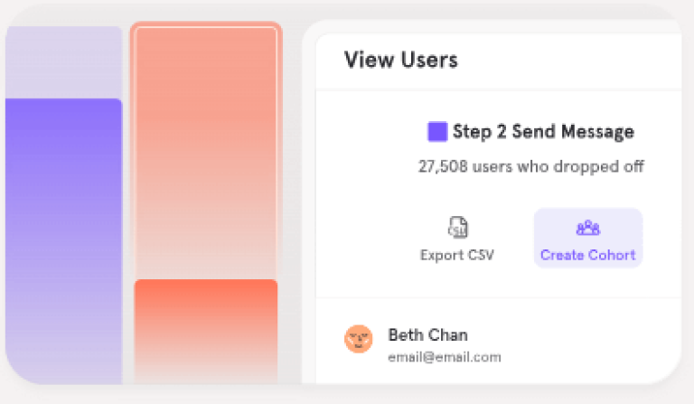The width and height of the screenshot is (694, 404).
Task: Click the Export CSV file icon
Action: point(457,228)
